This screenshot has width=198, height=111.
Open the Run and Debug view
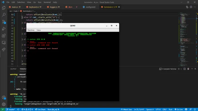[4, 29]
